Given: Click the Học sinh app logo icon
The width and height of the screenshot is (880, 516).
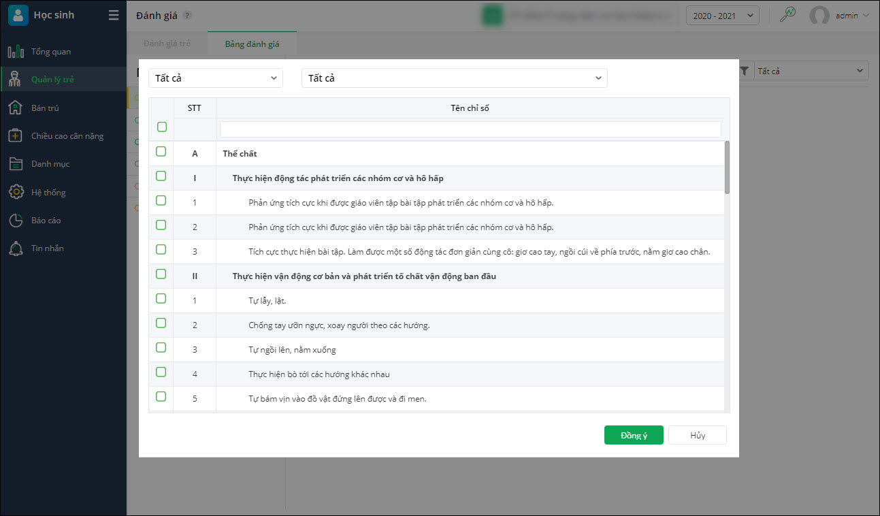Looking at the screenshot, I should [18, 15].
